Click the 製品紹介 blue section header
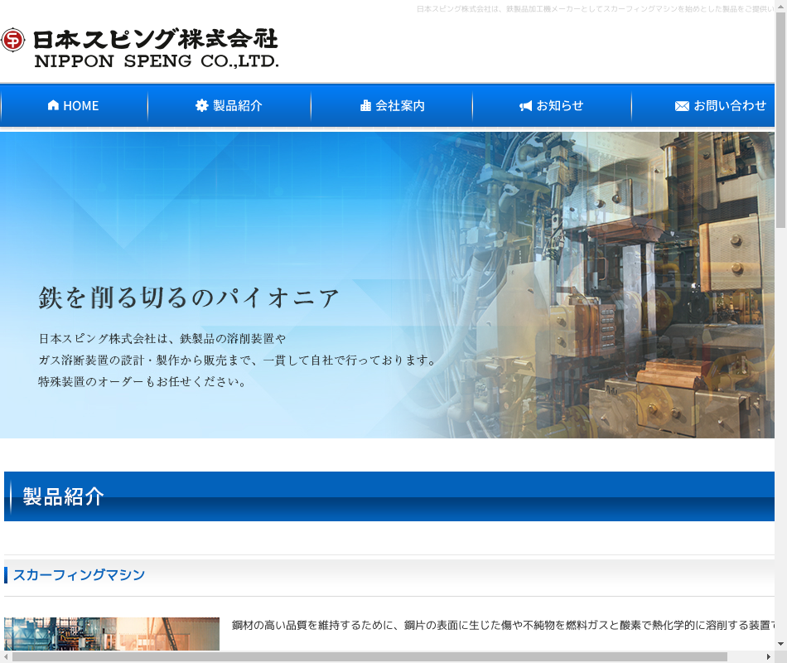The width and height of the screenshot is (787, 663). coord(389,496)
